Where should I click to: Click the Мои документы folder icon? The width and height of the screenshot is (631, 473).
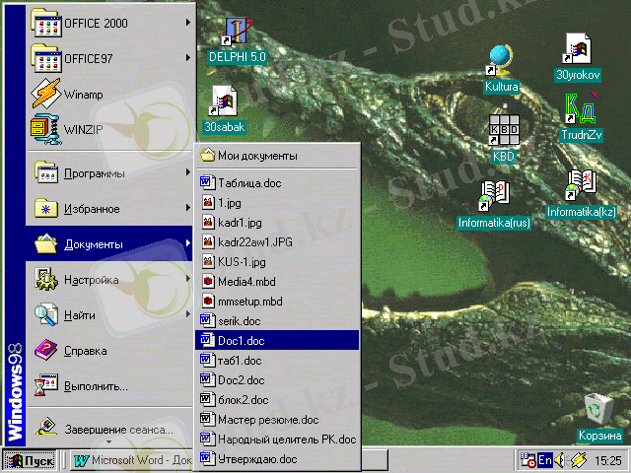pos(208,155)
